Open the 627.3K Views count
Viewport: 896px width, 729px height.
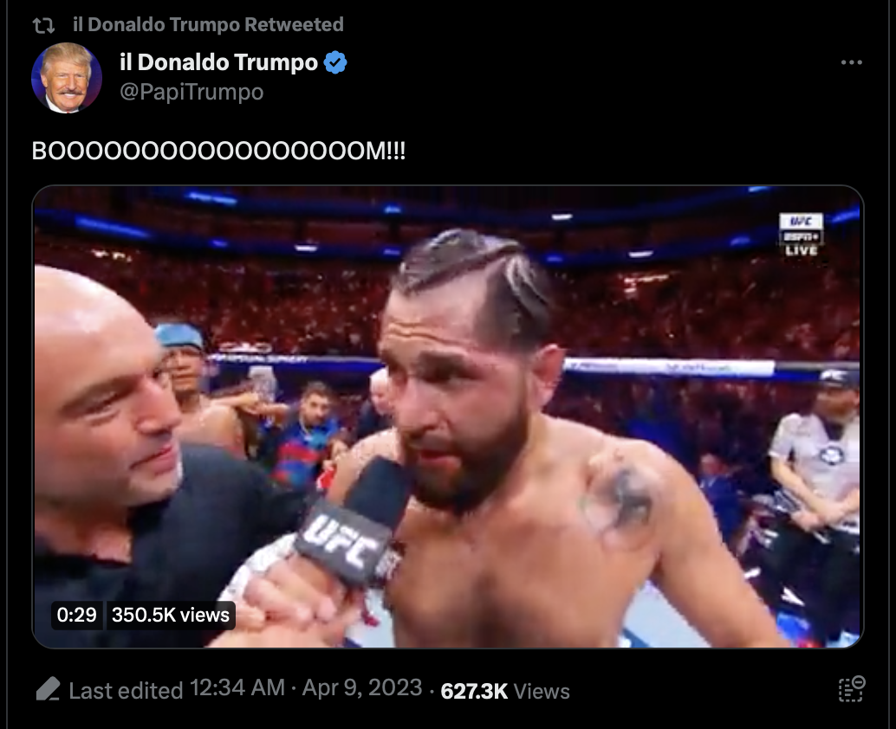click(505, 691)
